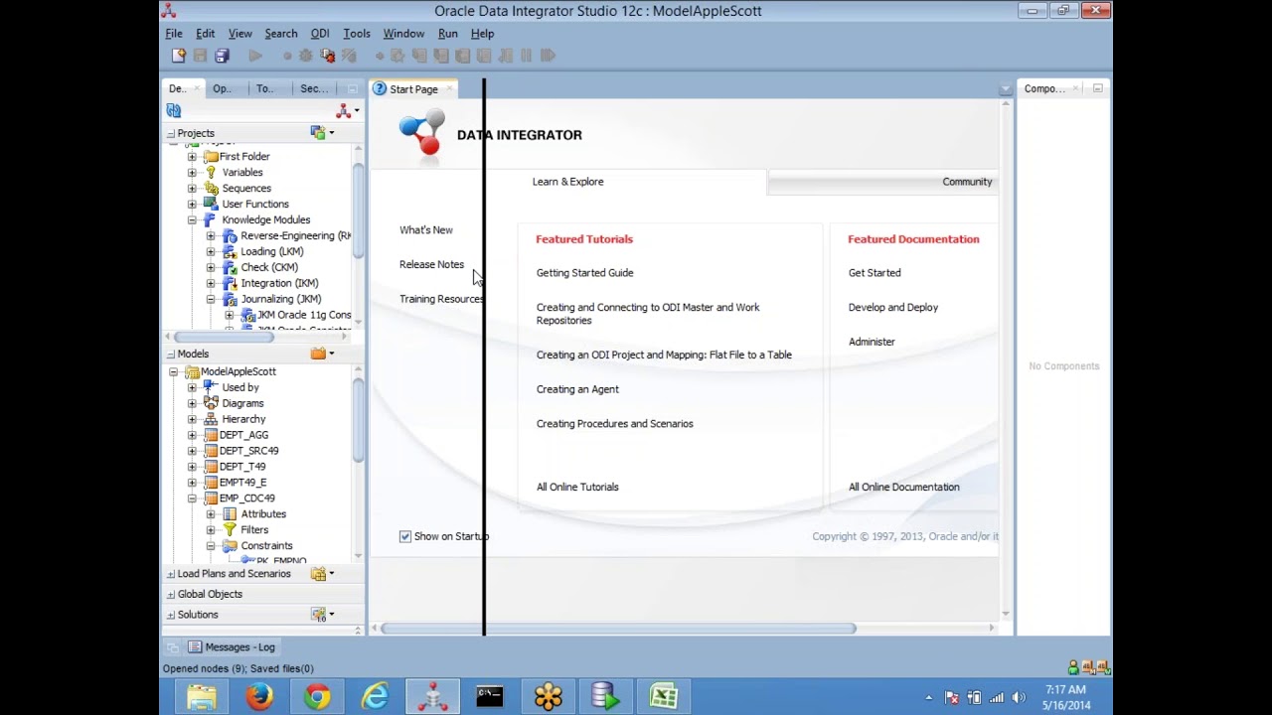The width and height of the screenshot is (1272, 715).
Task: Open the Develop and Deploy link
Action: coord(893,308)
